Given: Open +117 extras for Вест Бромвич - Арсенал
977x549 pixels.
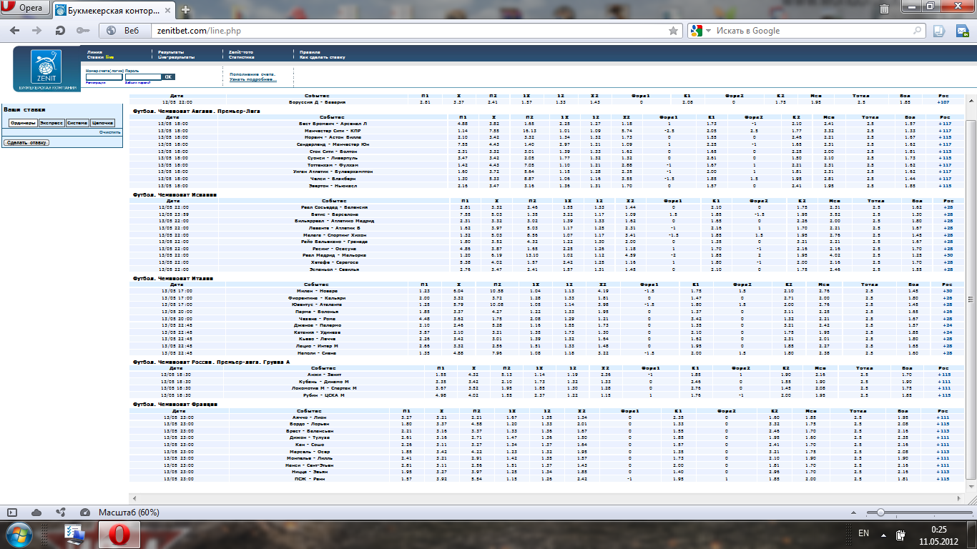Looking at the screenshot, I should [944, 124].
